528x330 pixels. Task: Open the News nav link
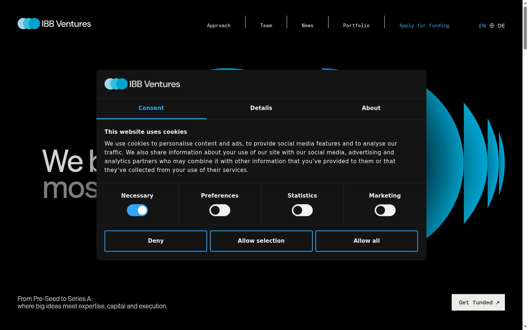307,26
